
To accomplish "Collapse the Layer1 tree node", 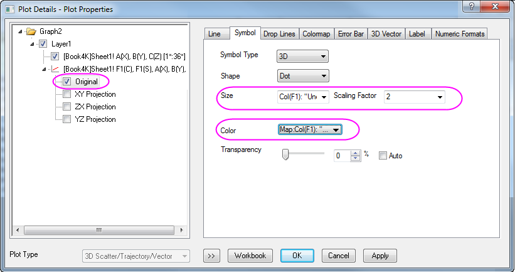I will 31,44.
